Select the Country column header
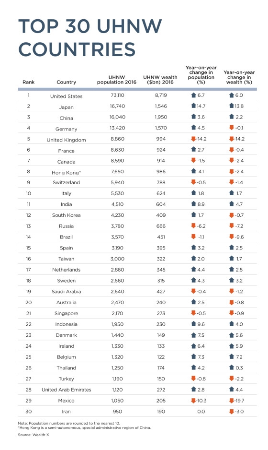Viewport: 268px width, 450px height. (x=66, y=82)
